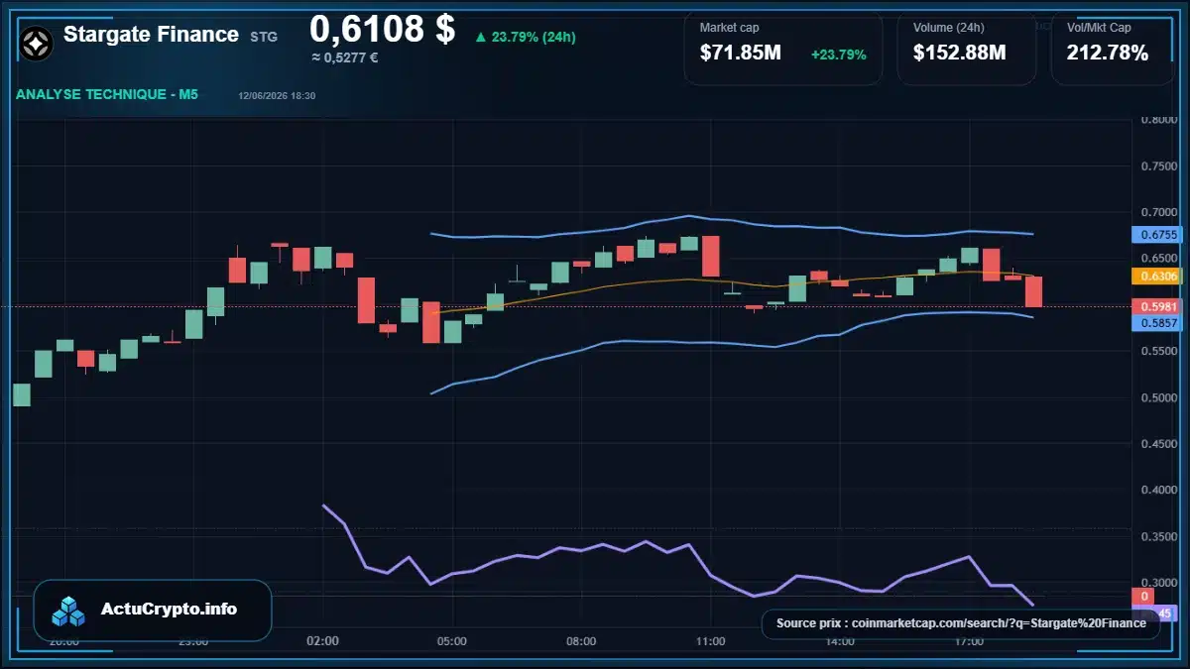Click the 0.5500 price axis label

click(1159, 351)
